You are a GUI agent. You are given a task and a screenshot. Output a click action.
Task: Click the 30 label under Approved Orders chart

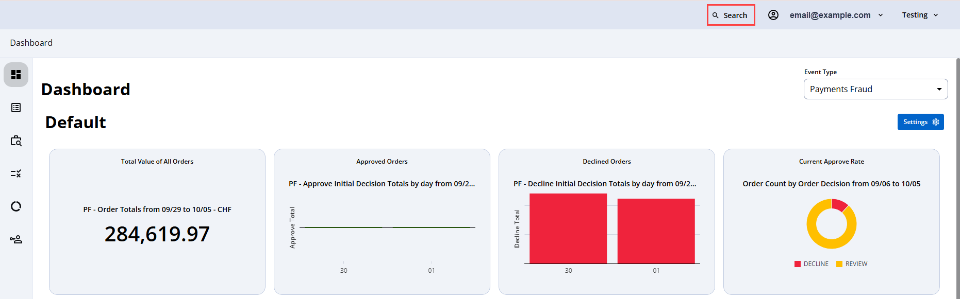(344, 271)
